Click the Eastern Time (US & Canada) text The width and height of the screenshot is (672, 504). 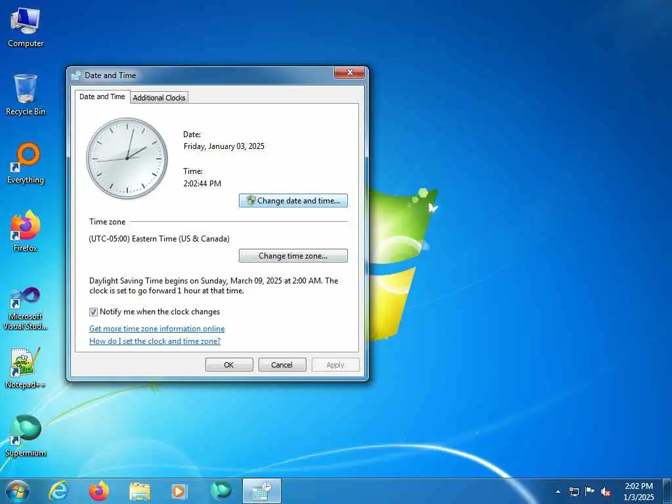point(159,239)
